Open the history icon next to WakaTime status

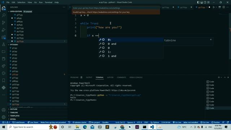point(69,122)
